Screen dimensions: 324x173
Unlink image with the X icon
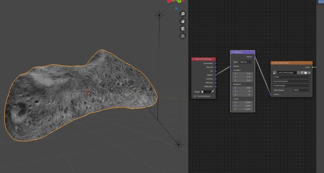coord(309,73)
